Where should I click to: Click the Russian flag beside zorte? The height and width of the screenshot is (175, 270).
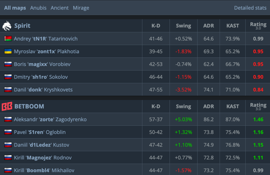[8, 119]
